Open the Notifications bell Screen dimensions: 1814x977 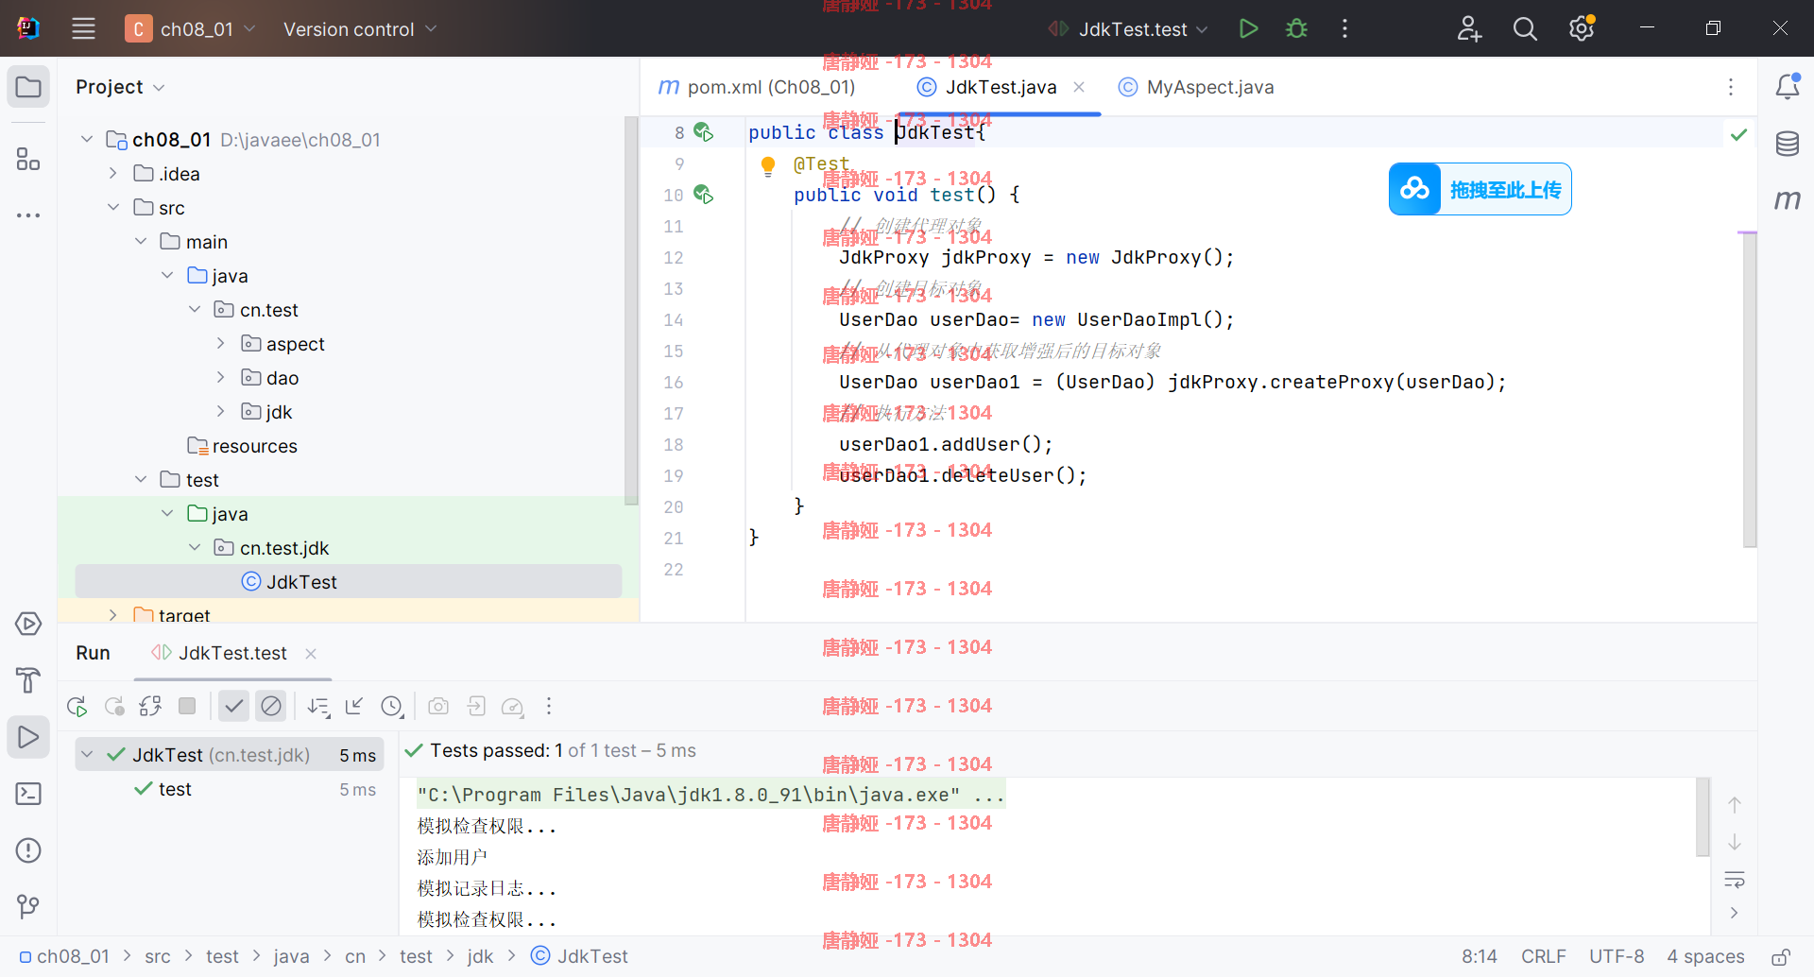click(1787, 87)
